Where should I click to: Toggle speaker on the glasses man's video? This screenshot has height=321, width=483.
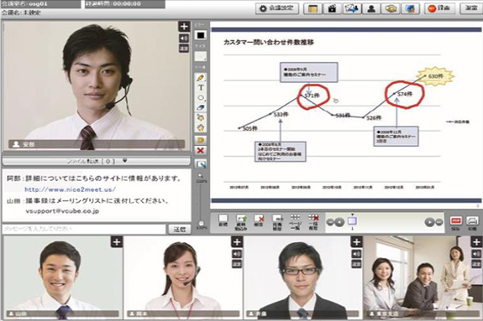(x=356, y=254)
